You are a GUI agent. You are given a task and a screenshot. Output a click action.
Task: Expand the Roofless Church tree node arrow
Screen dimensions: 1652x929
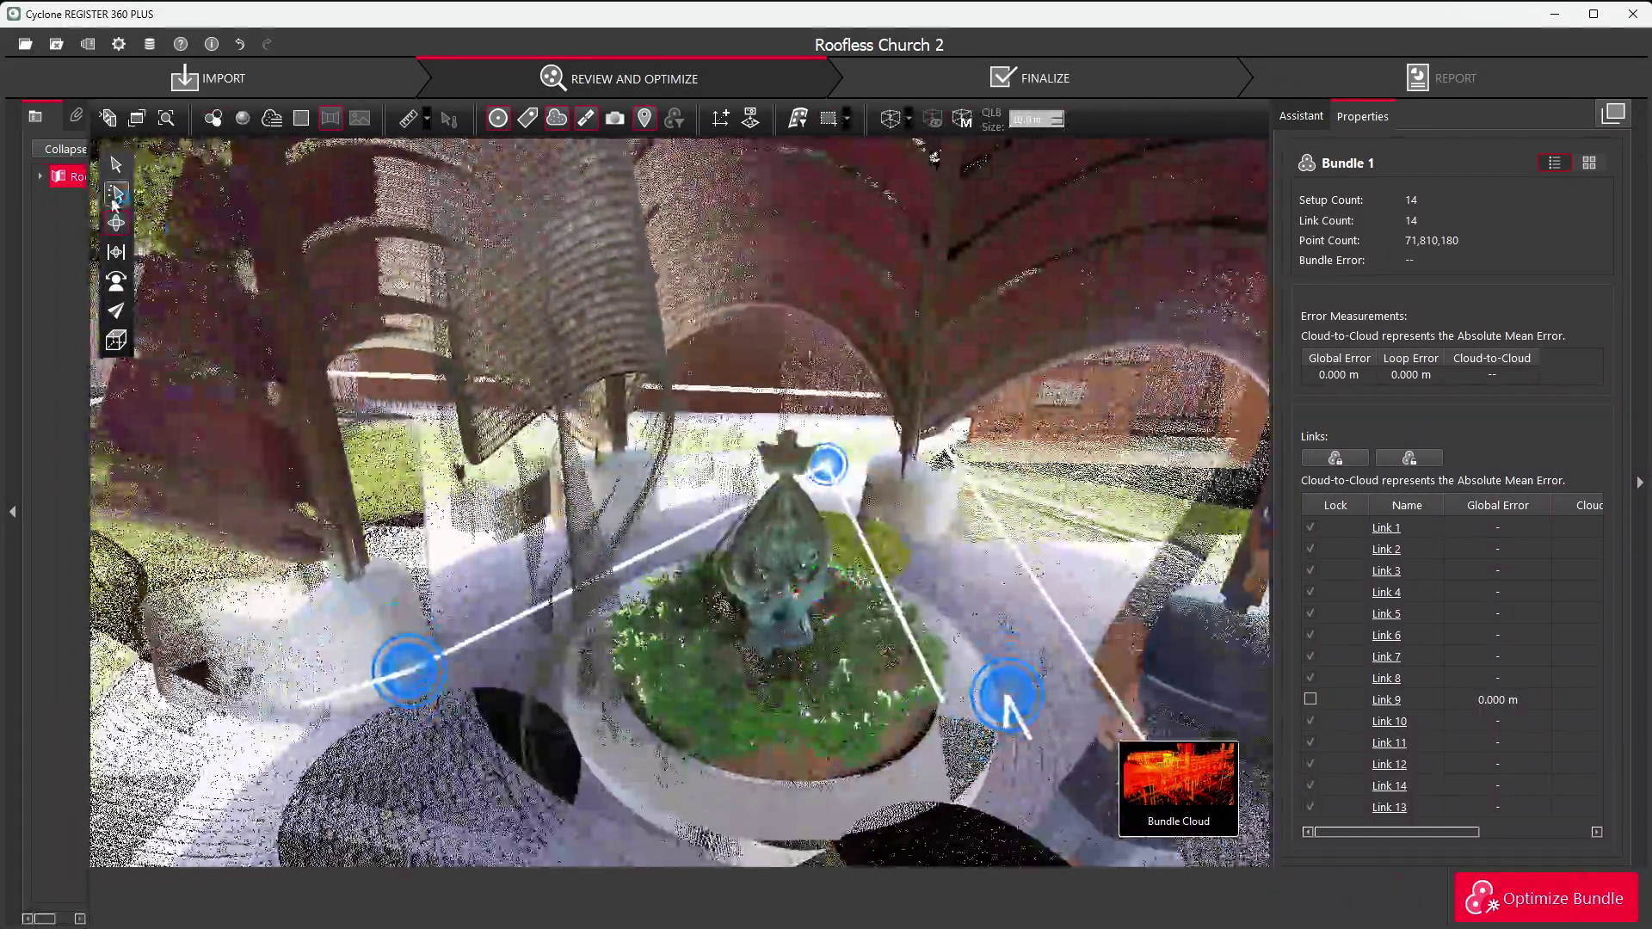pos(40,176)
